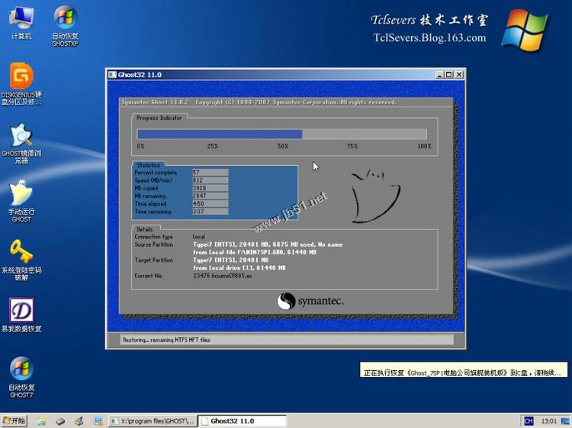Select the 手动运行 GHOST ghost icon

click(21, 201)
